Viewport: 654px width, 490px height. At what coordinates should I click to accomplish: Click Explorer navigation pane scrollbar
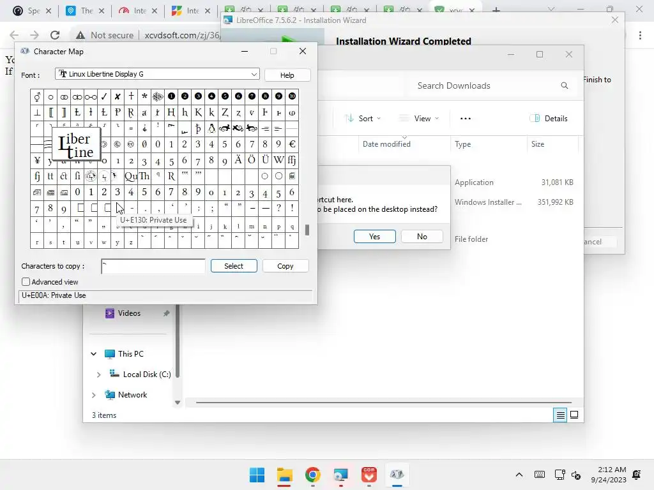[178, 342]
